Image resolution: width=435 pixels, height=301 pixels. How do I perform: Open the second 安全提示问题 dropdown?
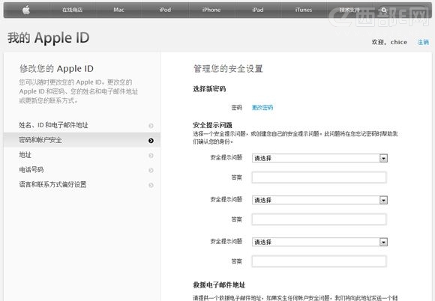point(319,200)
